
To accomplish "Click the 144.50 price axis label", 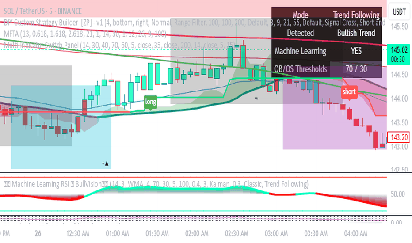I will click(x=399, y=75).
